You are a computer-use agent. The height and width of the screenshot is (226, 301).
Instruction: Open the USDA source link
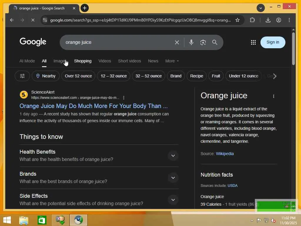(233, 185)
